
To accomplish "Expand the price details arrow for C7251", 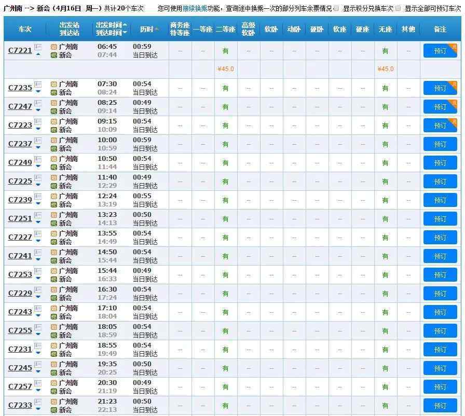I will [x=38, y=222].
